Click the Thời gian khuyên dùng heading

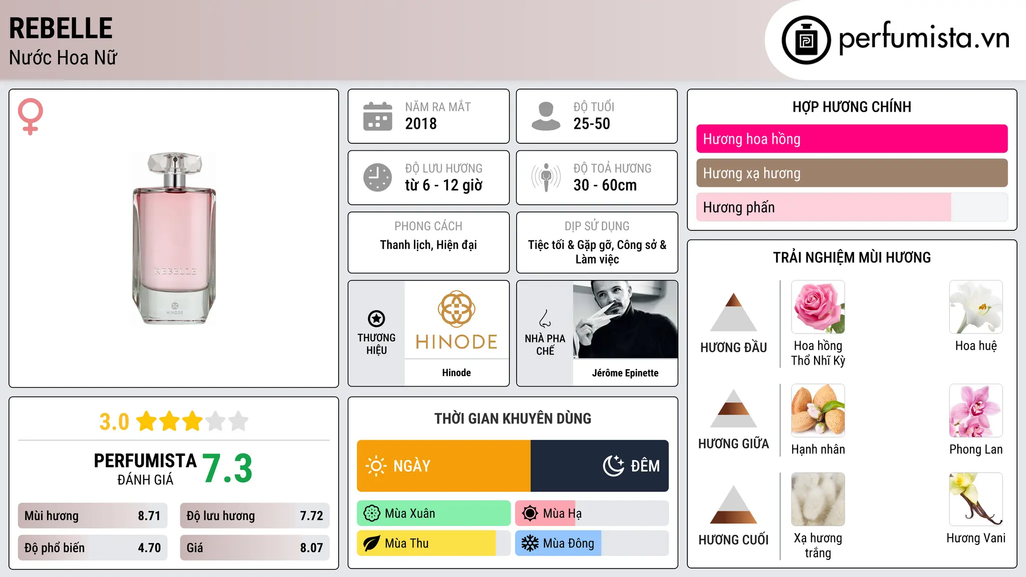513,418
